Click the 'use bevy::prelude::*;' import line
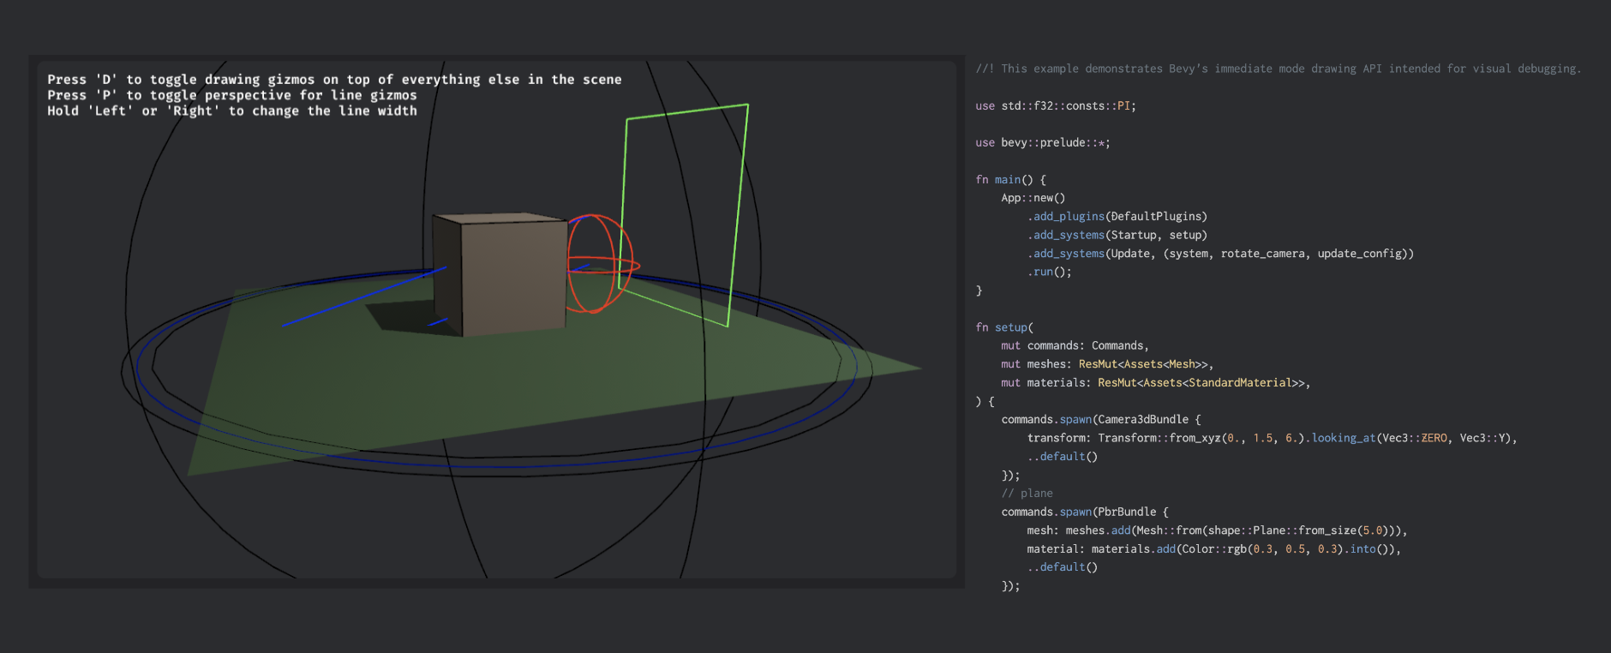The width and height of the screenshot is (1611, 653). click(1042, 143)
